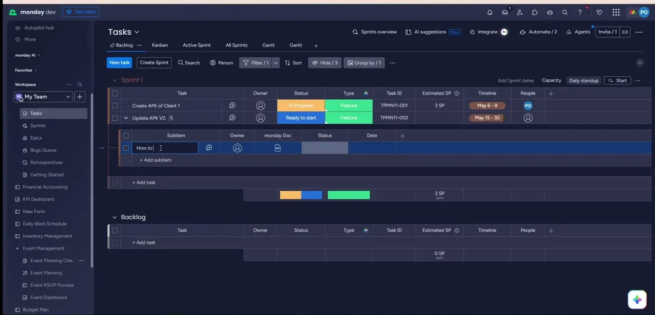This screenshot has width=655, height=315.
Task: Copy the board link icon beside Invite
Action: pos(625,32)
